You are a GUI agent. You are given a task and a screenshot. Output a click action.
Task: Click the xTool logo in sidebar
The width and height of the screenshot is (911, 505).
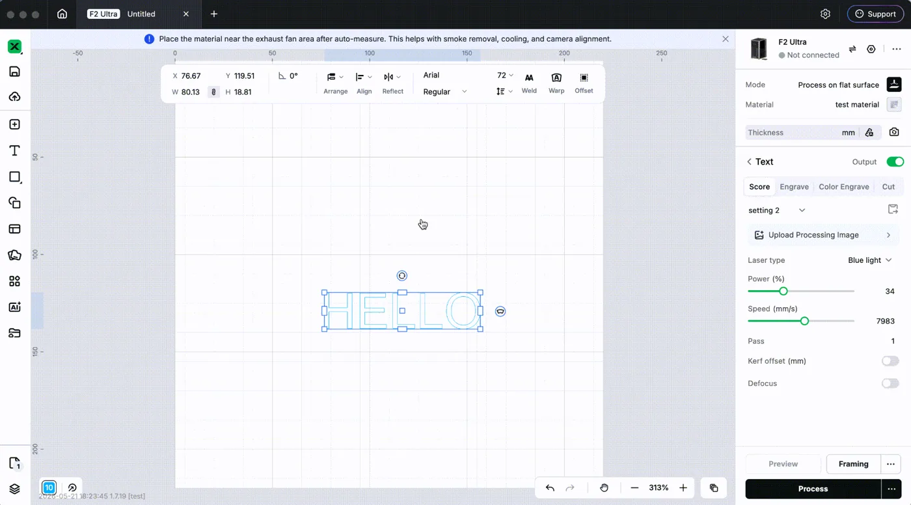pos(14,47)
